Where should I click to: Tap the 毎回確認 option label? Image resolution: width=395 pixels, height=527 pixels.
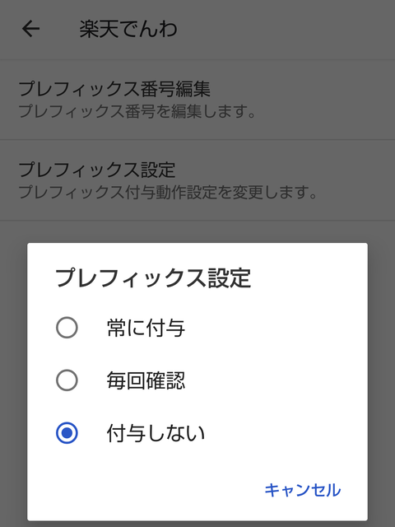tap(146, 380)
